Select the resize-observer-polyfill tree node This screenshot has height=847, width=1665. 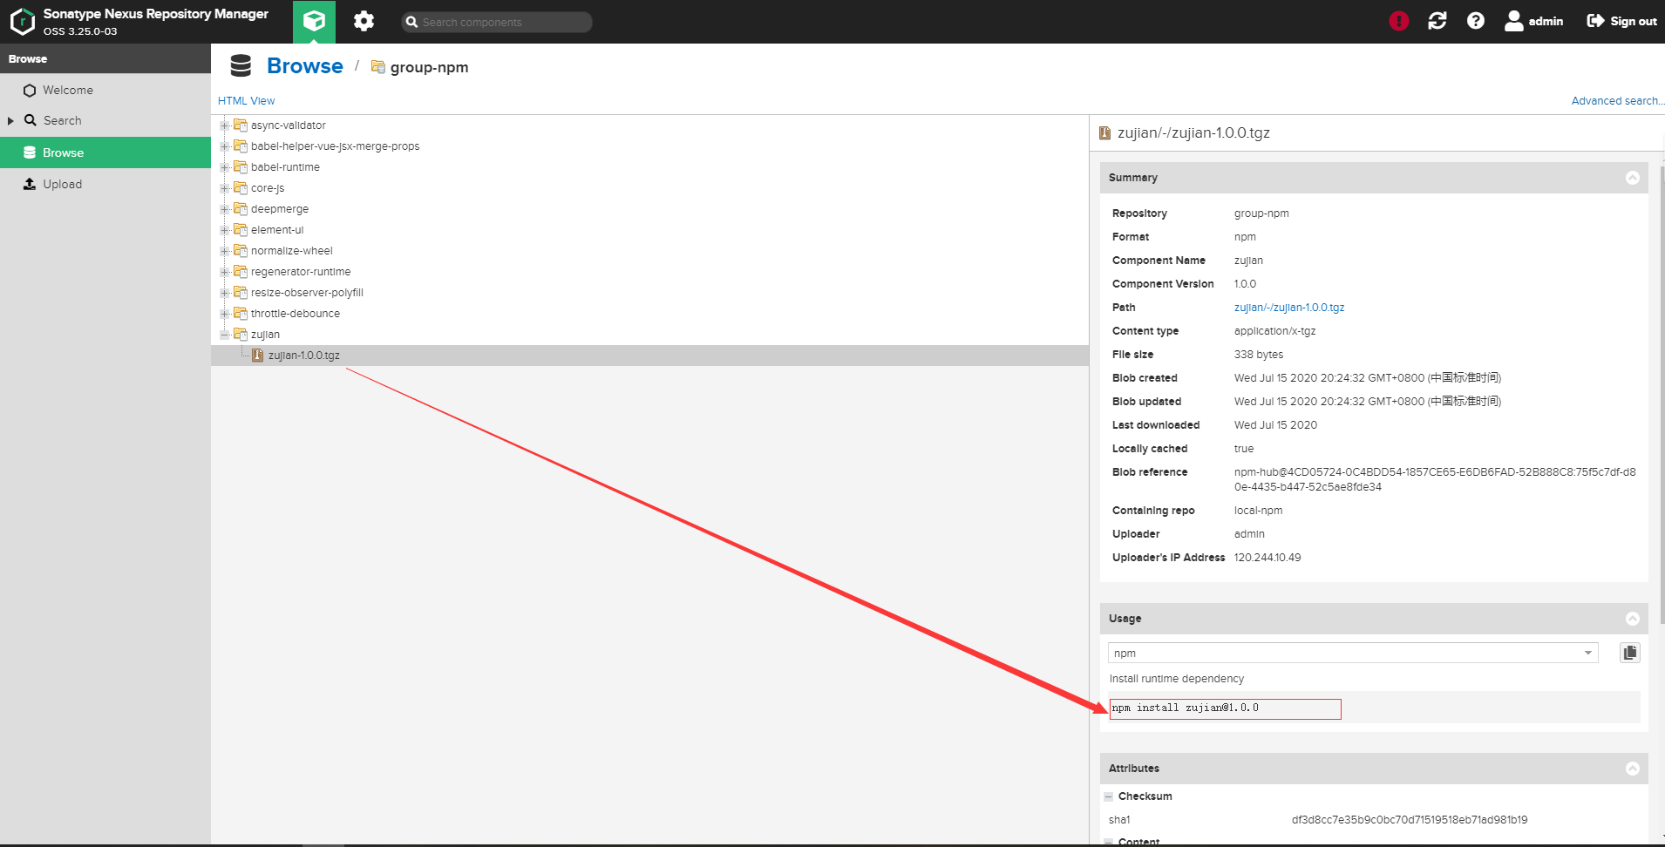(307, 293)
